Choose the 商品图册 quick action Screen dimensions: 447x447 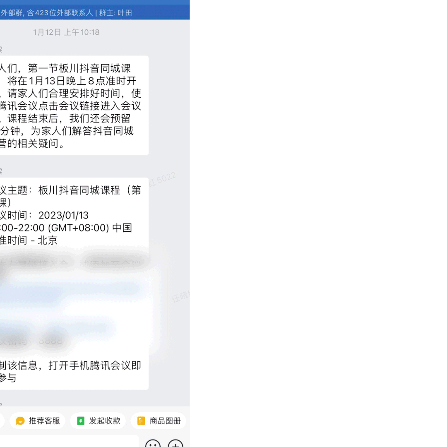click(x=158, y=421)
